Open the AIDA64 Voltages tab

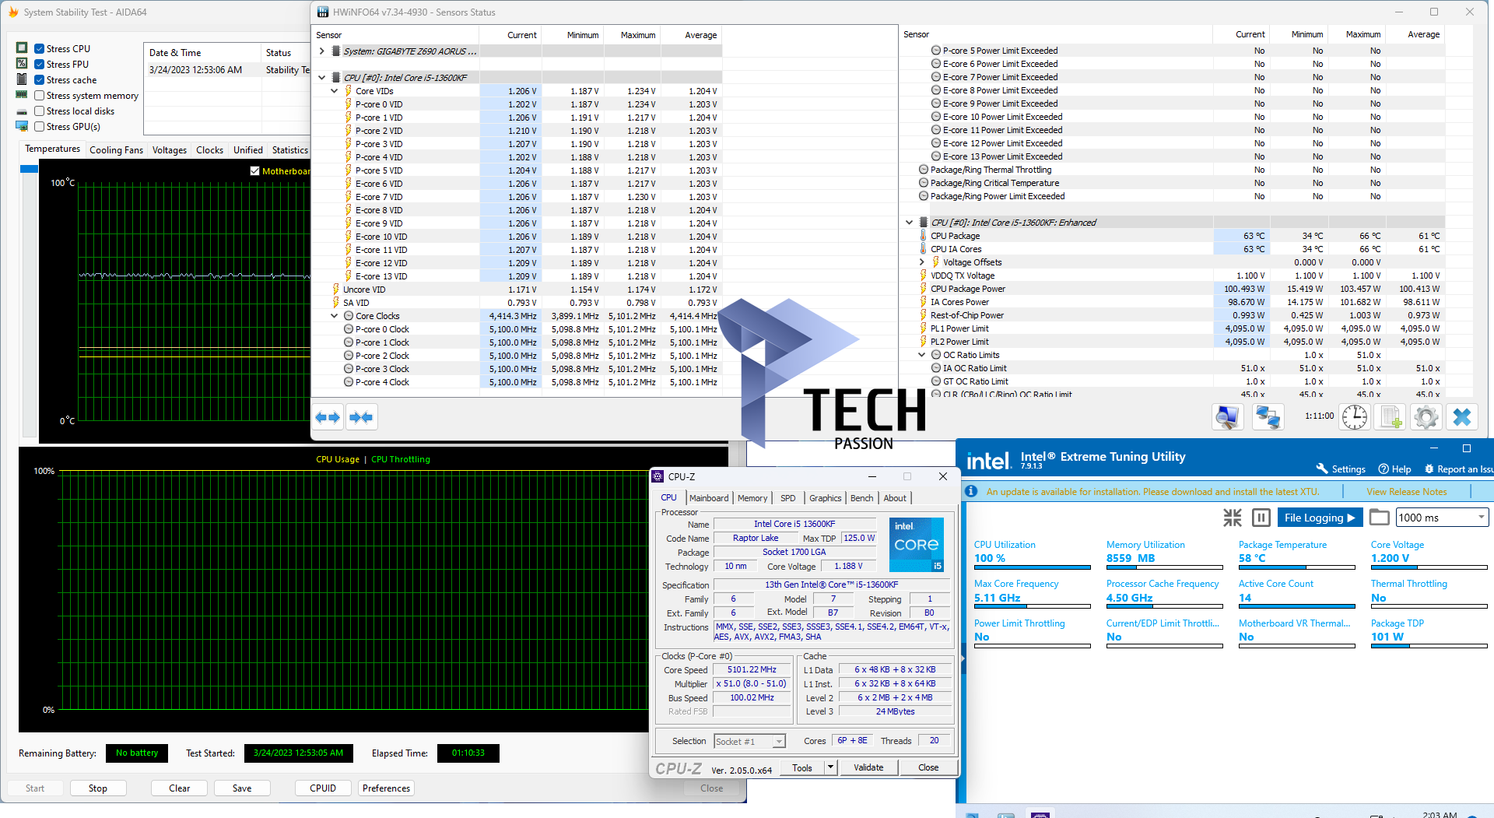click(169, 150)
